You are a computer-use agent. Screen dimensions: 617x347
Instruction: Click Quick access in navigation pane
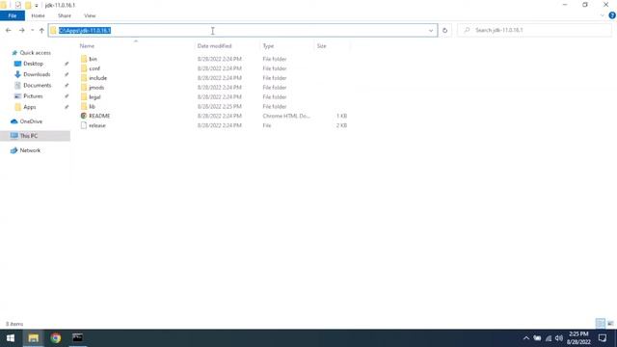pos(36,53)
